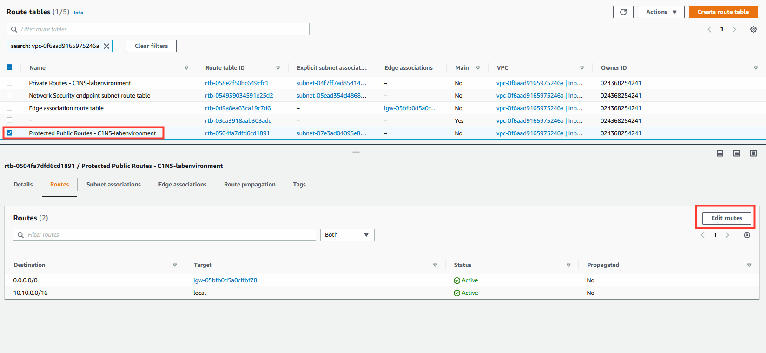This screenshot has width=766, height=353.
Task: Focus the Filter routes search field
Action: click(x=165, y=235)
